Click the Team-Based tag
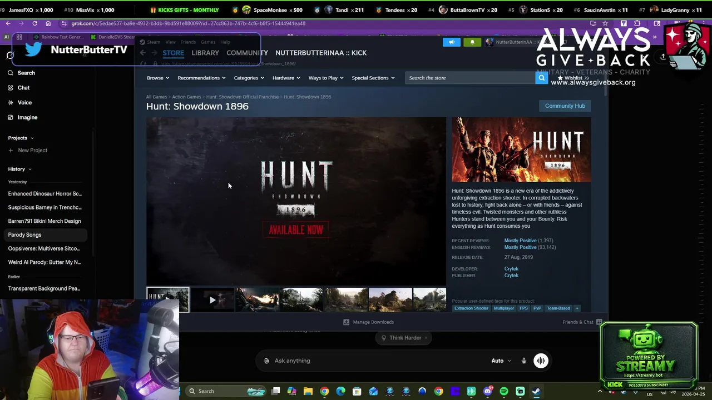The image size is (712, 400). coord(558,308)
